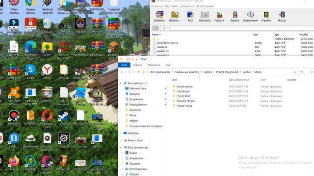Select the Firefox desktop shortcut
Screen dimensions: 314x176
pyautogui.click(x=14, y=163)
